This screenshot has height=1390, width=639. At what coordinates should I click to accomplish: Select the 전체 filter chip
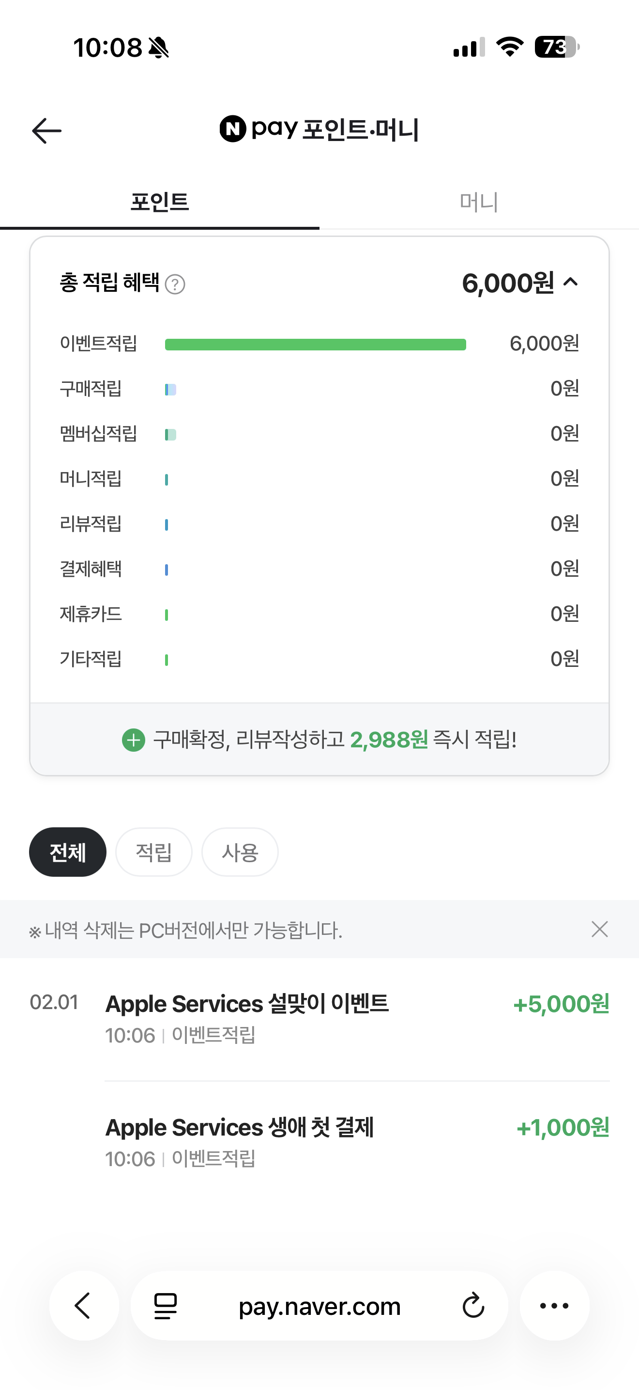pos(68,852)
